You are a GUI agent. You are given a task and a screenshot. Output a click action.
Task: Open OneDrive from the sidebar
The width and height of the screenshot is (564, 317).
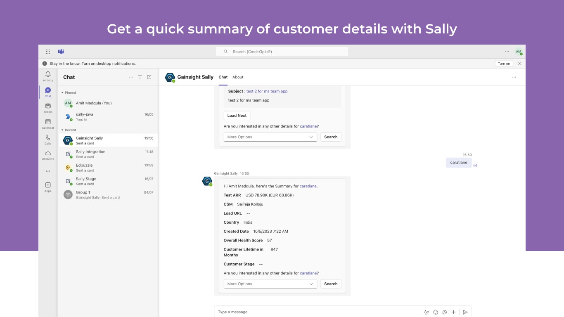(x=48, y=155)
